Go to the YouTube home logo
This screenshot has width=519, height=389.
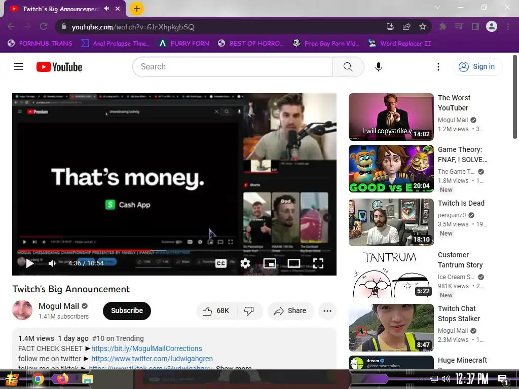59,67
